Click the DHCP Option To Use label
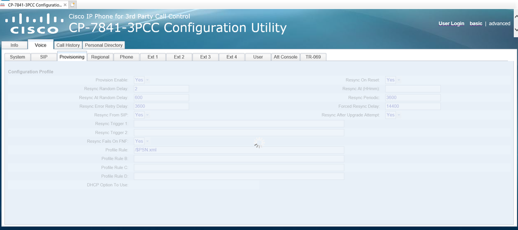 pos(107,185)
